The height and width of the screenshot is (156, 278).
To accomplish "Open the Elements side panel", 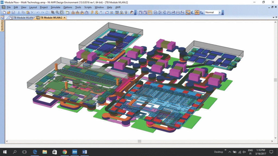I will point(2,26).
